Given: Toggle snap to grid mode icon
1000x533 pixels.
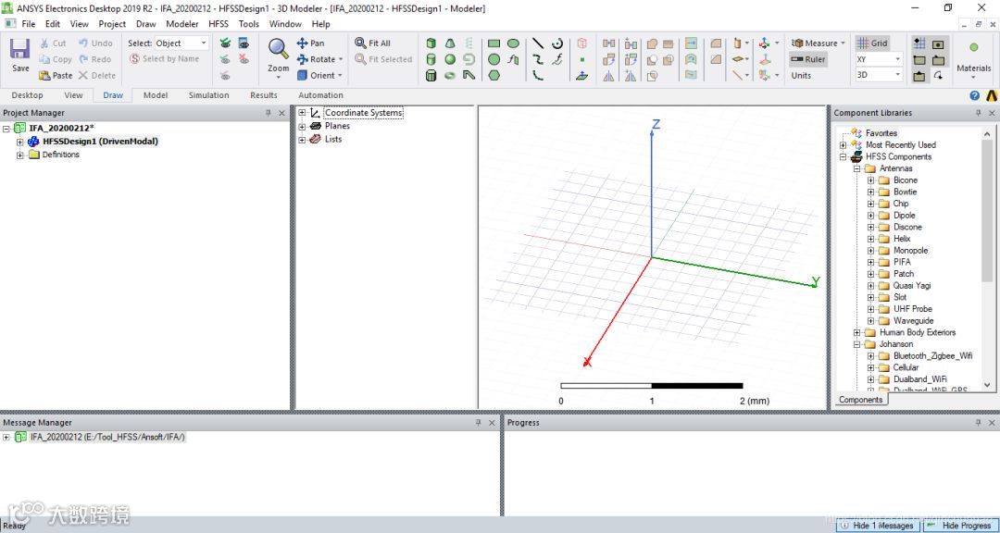Looking at the screenshot, I should (919, 43).
